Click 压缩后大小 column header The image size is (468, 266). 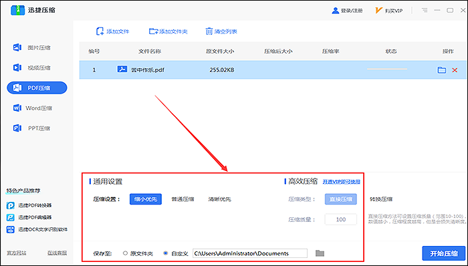[278, 51]
